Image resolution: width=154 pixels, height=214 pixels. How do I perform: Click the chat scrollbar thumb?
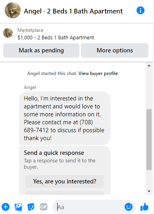tap(149, 139)
